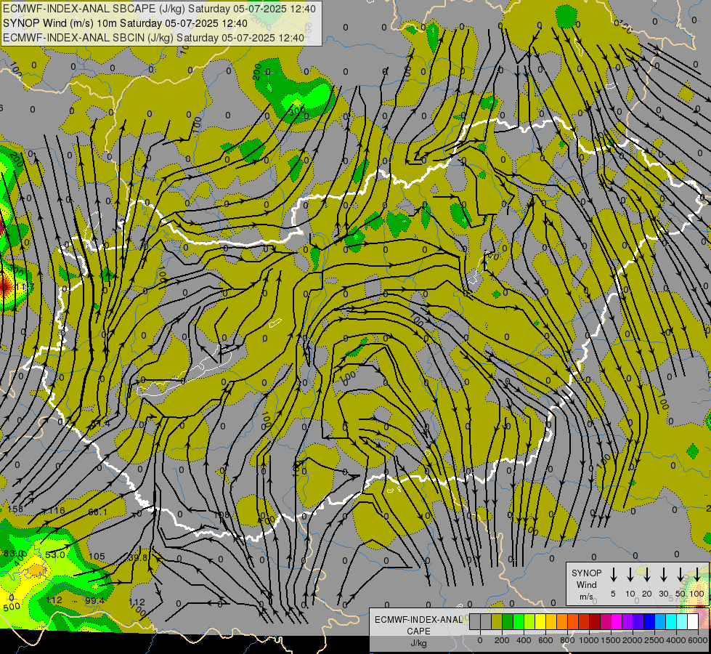The image size is (711, 654).
Task: Click the 500 contour label on map
Action: coord(12,606)
